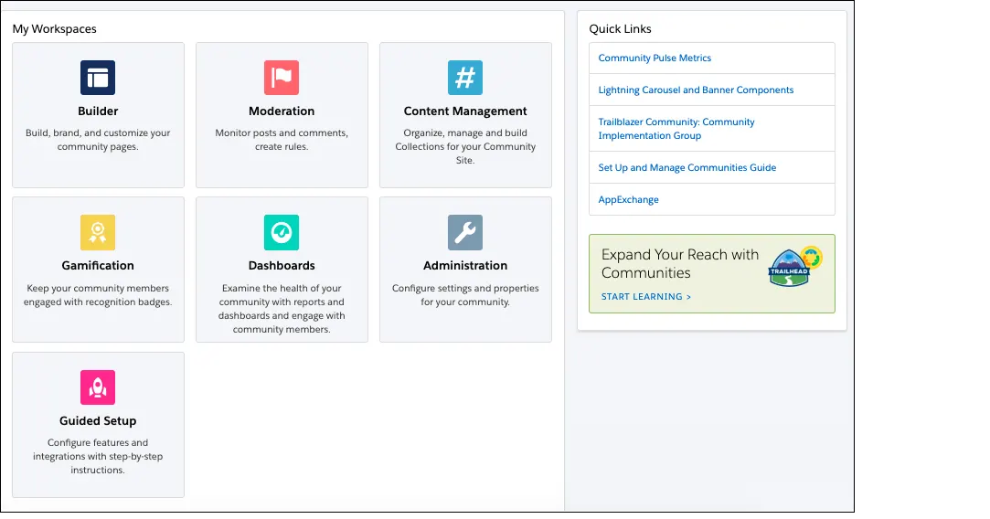
Task: Click 'Configure features and integrations' text
Action: pyautogui.click(x=98, y=457)
